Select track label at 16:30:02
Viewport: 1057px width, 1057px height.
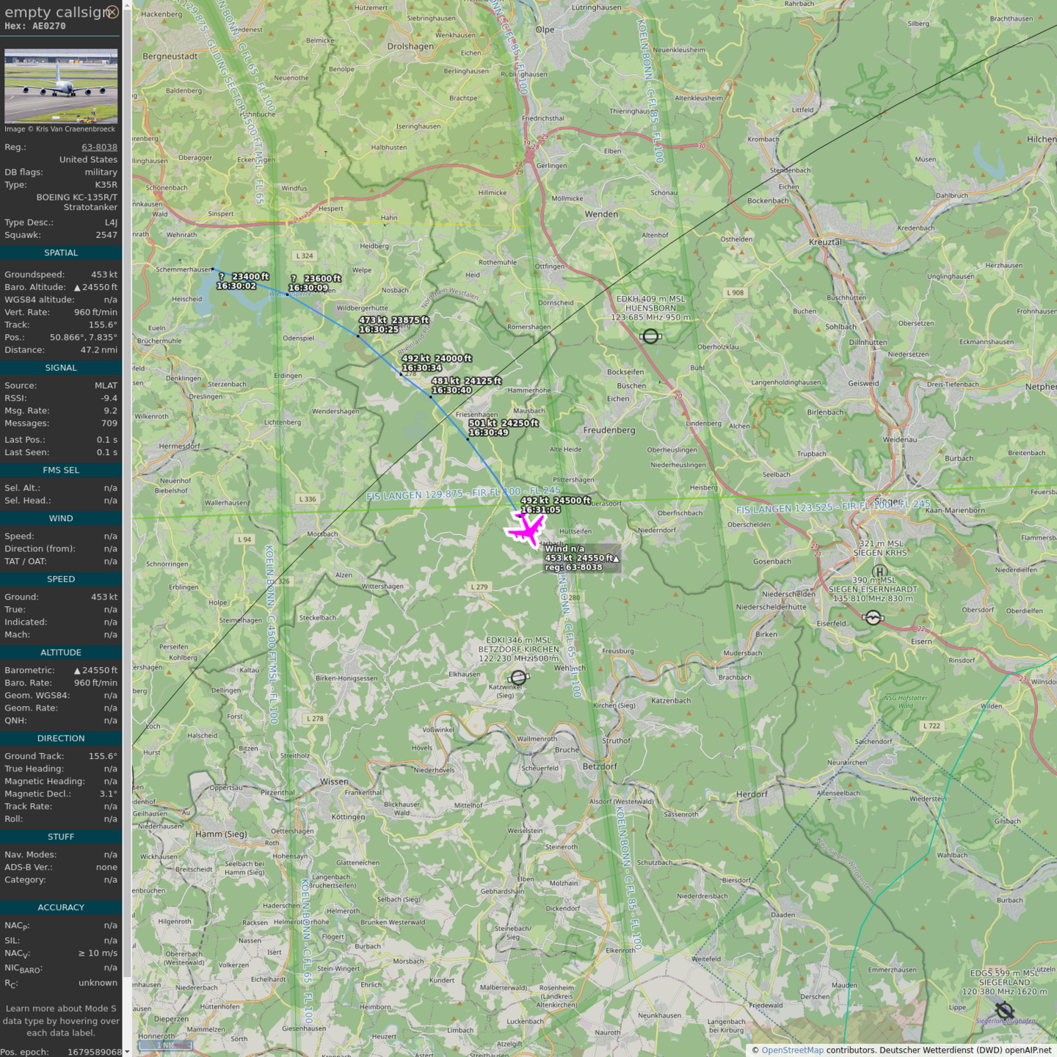pos(236,286)
